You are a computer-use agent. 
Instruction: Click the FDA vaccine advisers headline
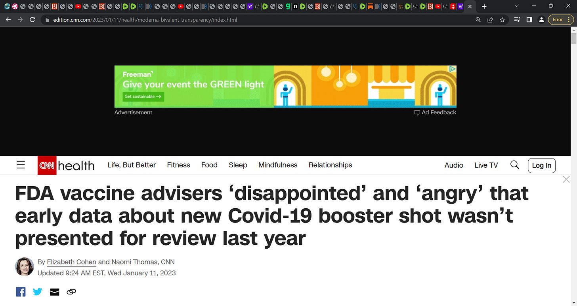pos(272,216)
